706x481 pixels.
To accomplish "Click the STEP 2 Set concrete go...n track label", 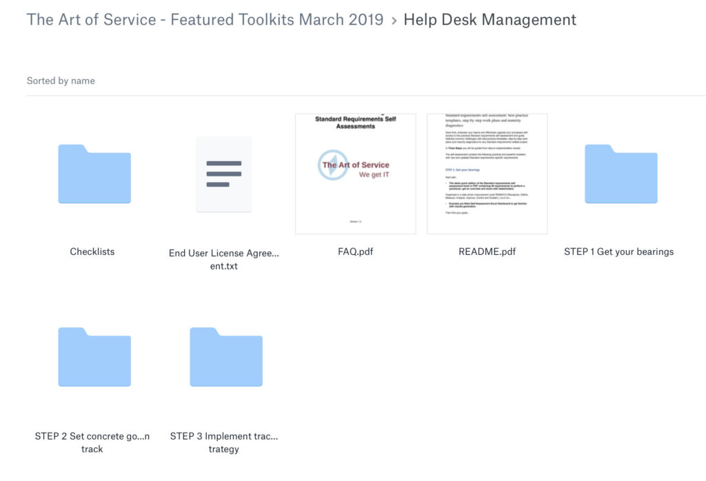I will (92, 442).
